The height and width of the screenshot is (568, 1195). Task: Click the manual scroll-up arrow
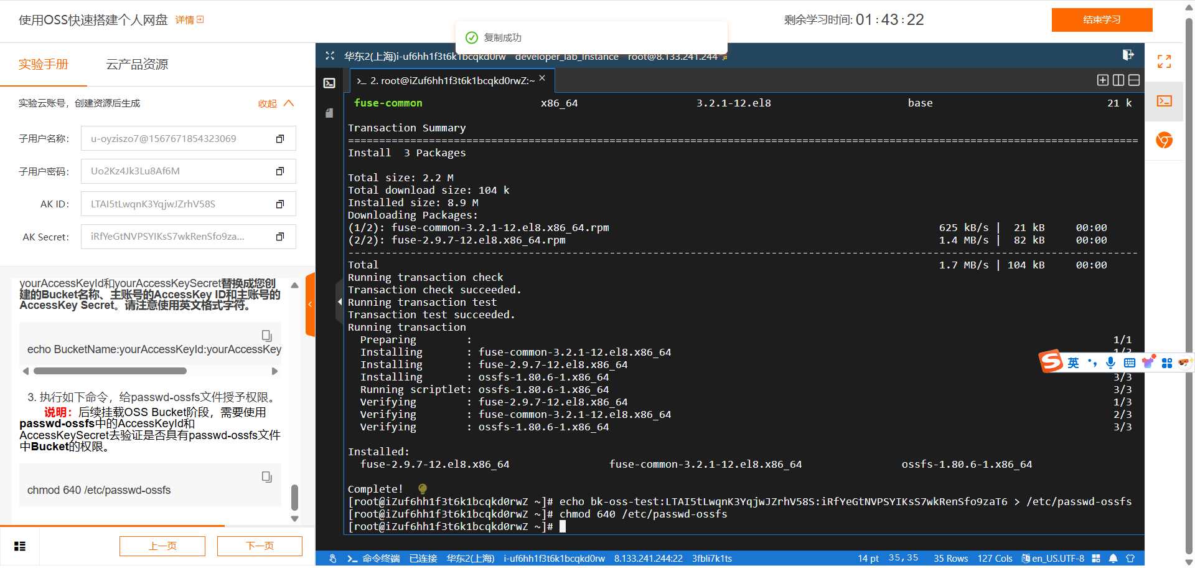pos(295,285)
